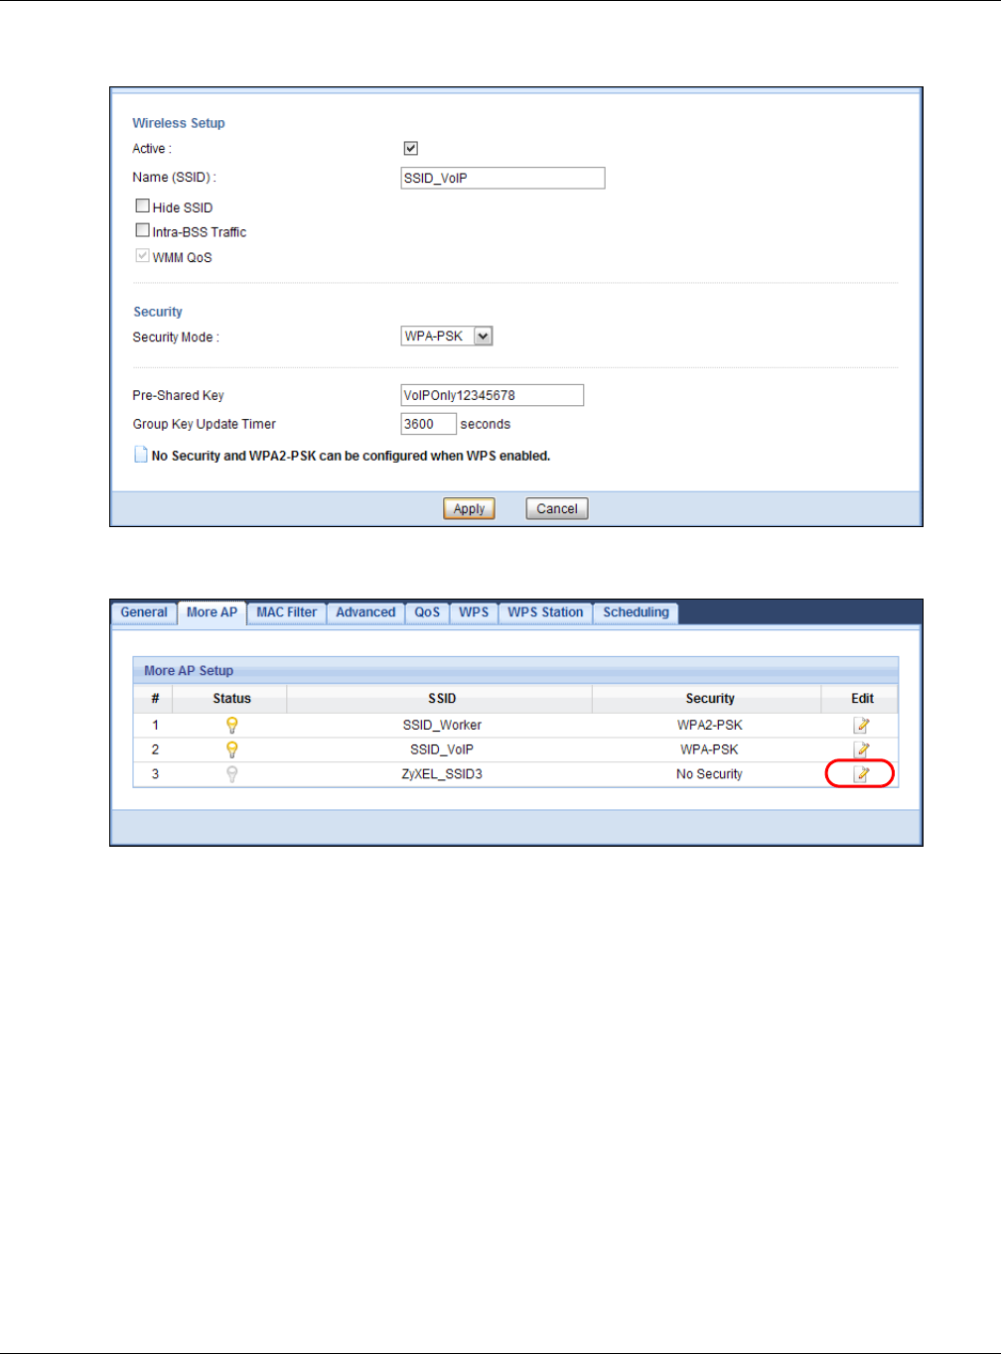
Task: Click the Cancel button
Action: coord(557,509)
